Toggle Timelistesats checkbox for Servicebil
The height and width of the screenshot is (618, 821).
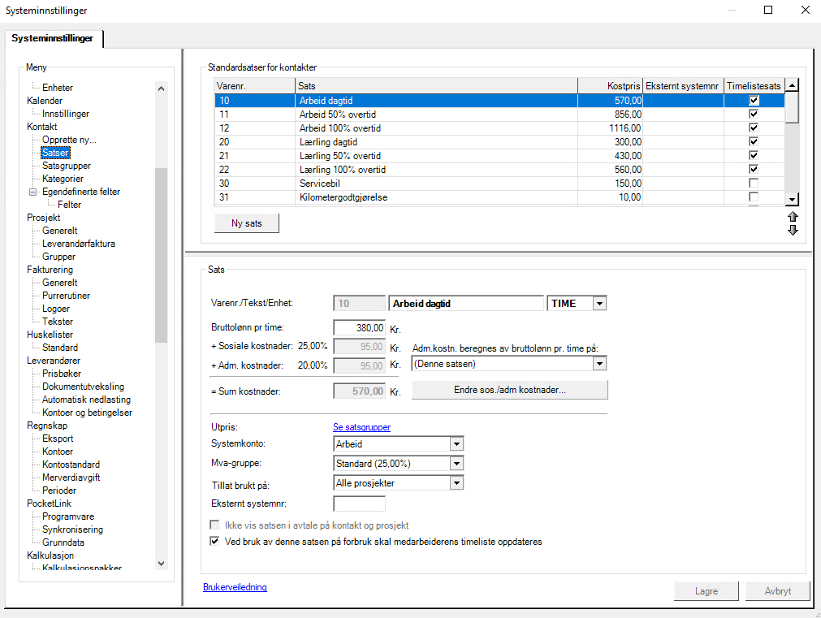point(754,184)
